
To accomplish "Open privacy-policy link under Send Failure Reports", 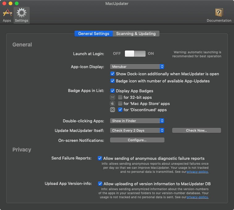I will tap(198, 172).
